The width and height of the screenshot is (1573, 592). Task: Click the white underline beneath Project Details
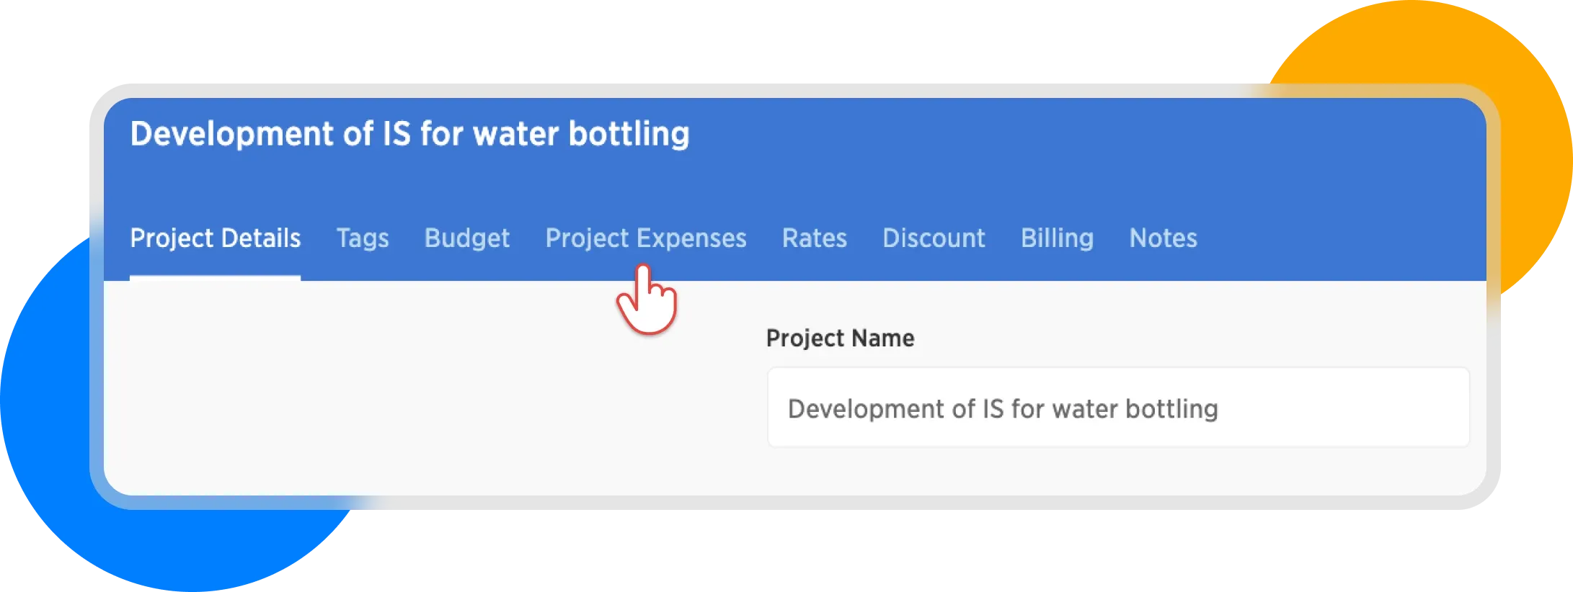coord(215,278)
